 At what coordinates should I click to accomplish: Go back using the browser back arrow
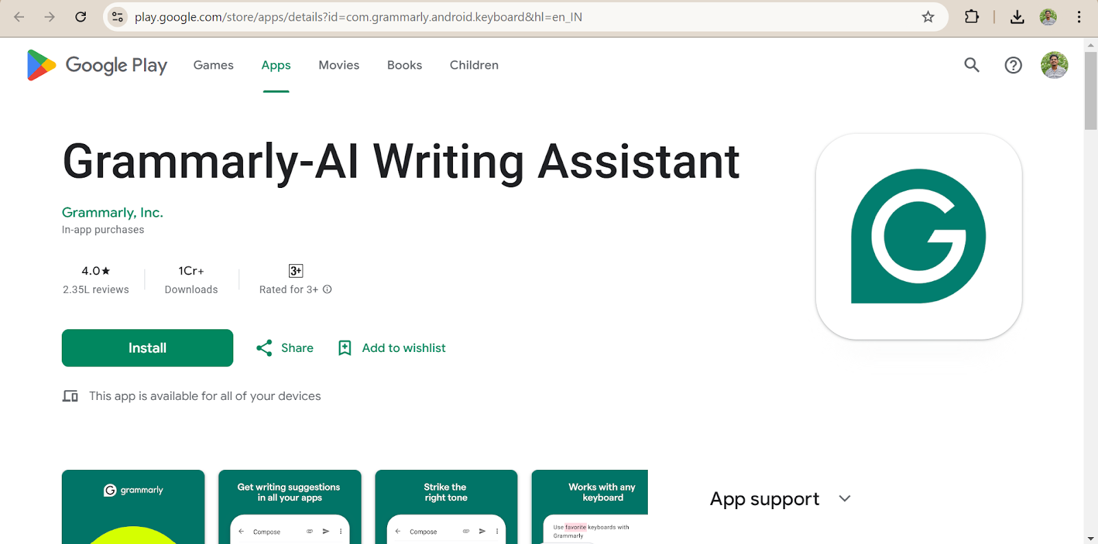pos(19,17)
